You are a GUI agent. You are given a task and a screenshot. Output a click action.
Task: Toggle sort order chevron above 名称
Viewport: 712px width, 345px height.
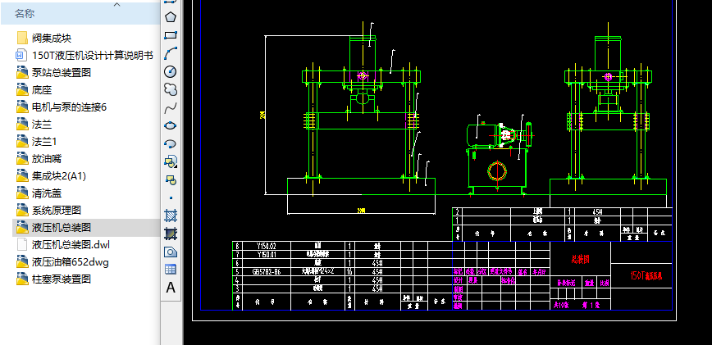[116, 5]
